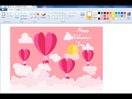Choose the rectangular Select tool icon

pos(17,14)
